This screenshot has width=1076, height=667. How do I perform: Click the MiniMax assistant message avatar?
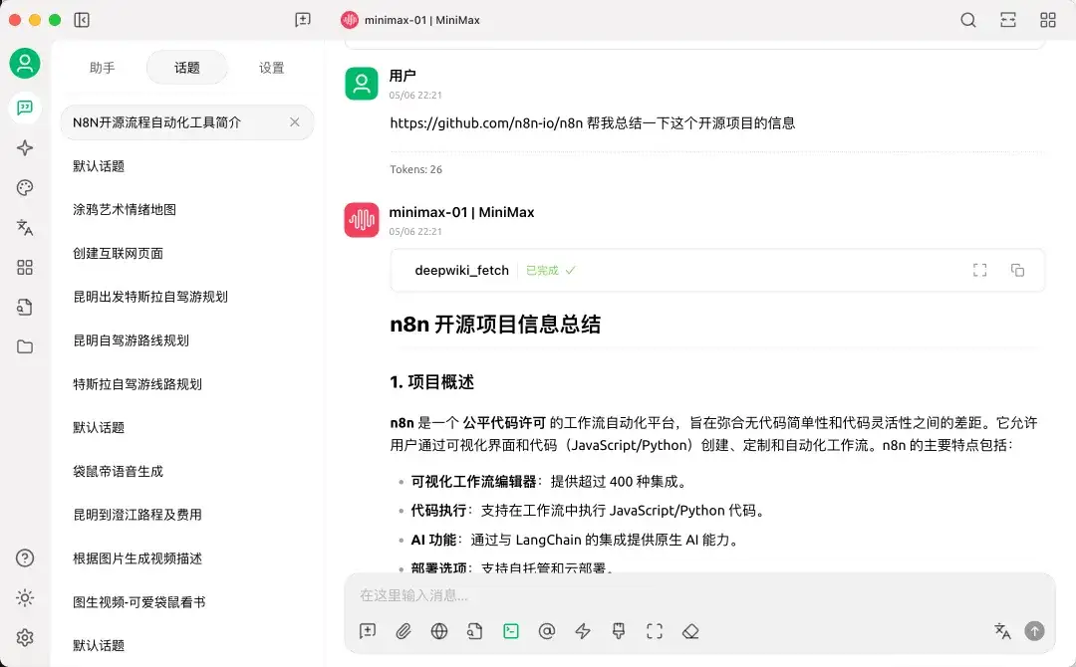point(361,220)
